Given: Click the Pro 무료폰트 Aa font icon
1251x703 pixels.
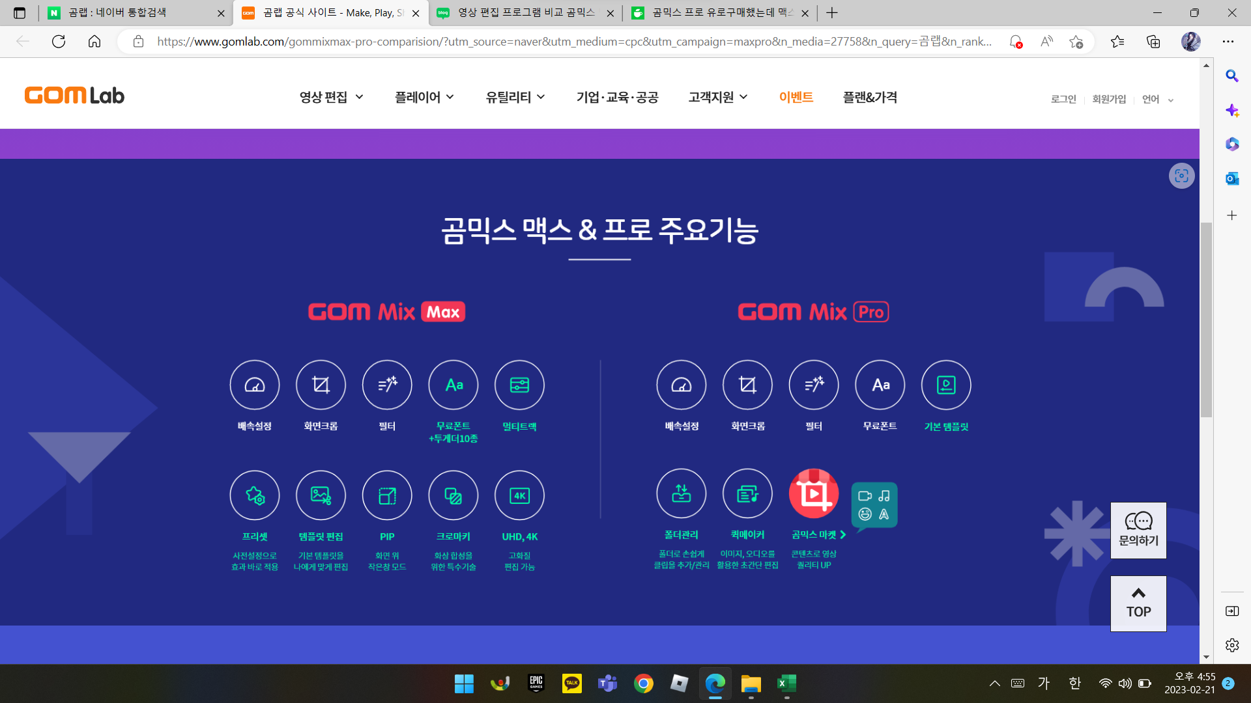Looking at the screenshot, I should tap(880, 385).
